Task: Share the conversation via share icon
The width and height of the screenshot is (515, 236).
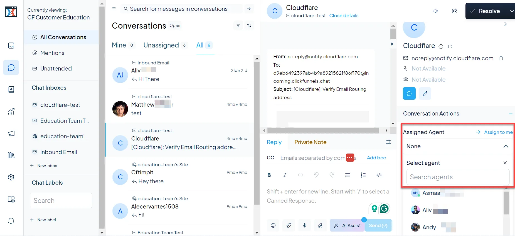Action: click(x=454, y=11)
